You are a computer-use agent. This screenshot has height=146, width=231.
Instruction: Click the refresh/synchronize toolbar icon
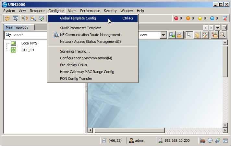click(x=7, y=18)
